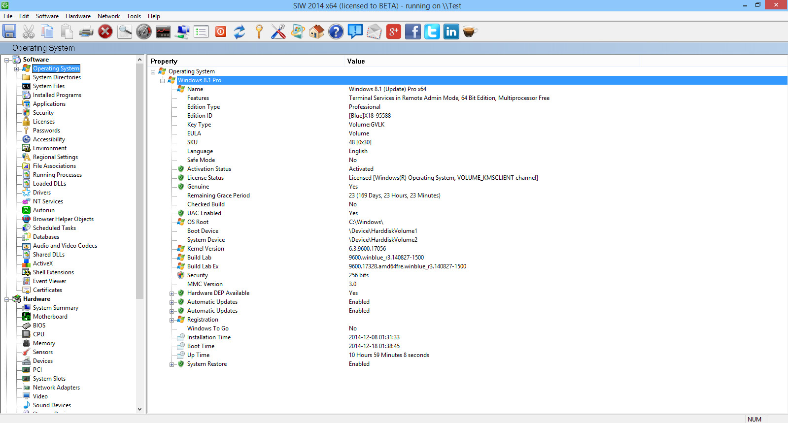Click the blue refresh arrows icon
The height and width of the screenshot is (423, 788).
click(x=240, y=32)
